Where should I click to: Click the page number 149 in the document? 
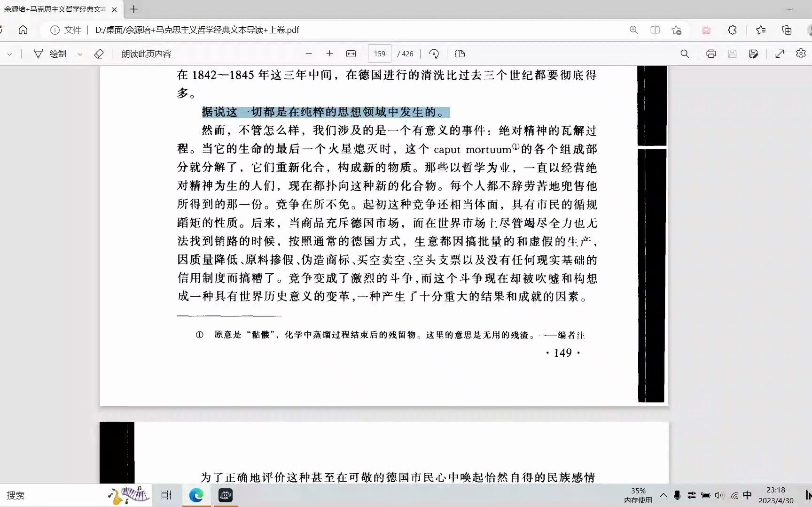click(x=563, y=353)
